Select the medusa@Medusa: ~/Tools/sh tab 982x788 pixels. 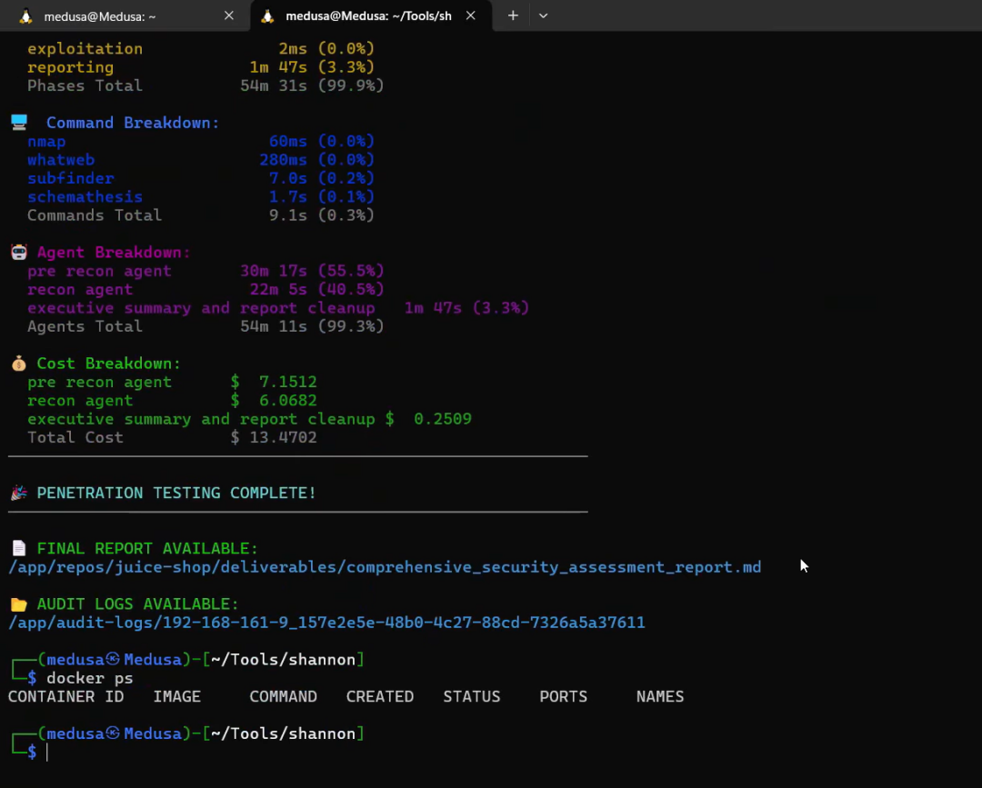tap(368, 16)
